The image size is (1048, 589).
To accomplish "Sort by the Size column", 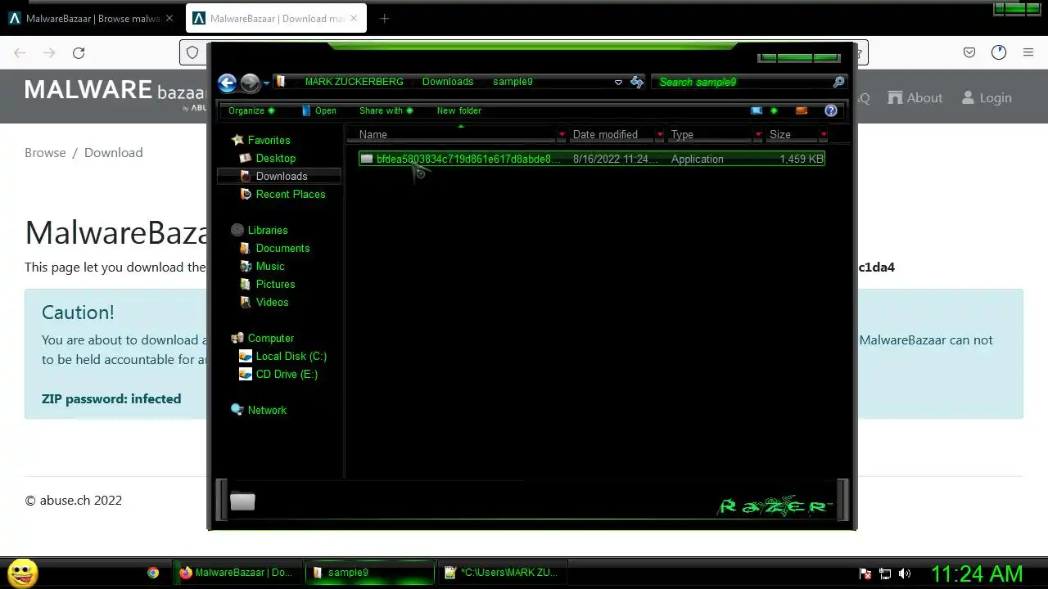I will click(x=793, y=134).
